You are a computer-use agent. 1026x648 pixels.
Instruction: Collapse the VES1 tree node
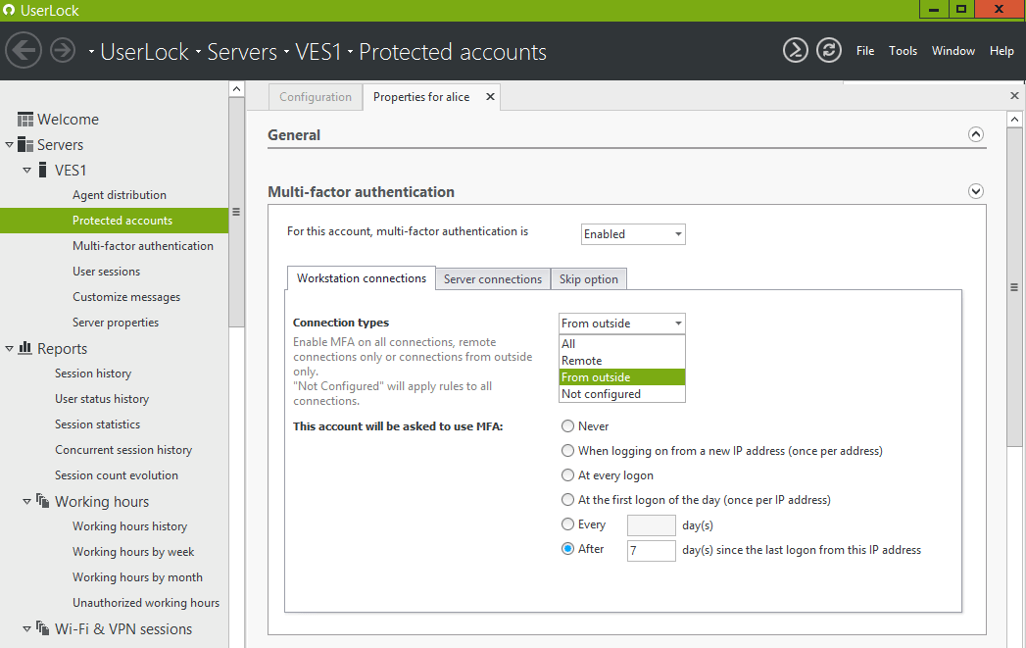tap(26, 171)
